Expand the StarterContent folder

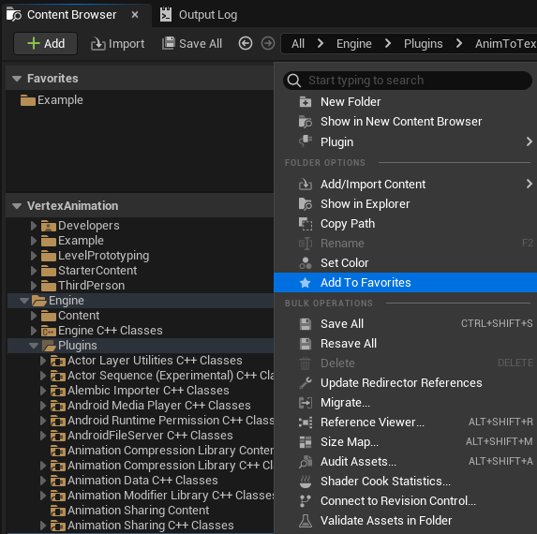click(34, 271)
